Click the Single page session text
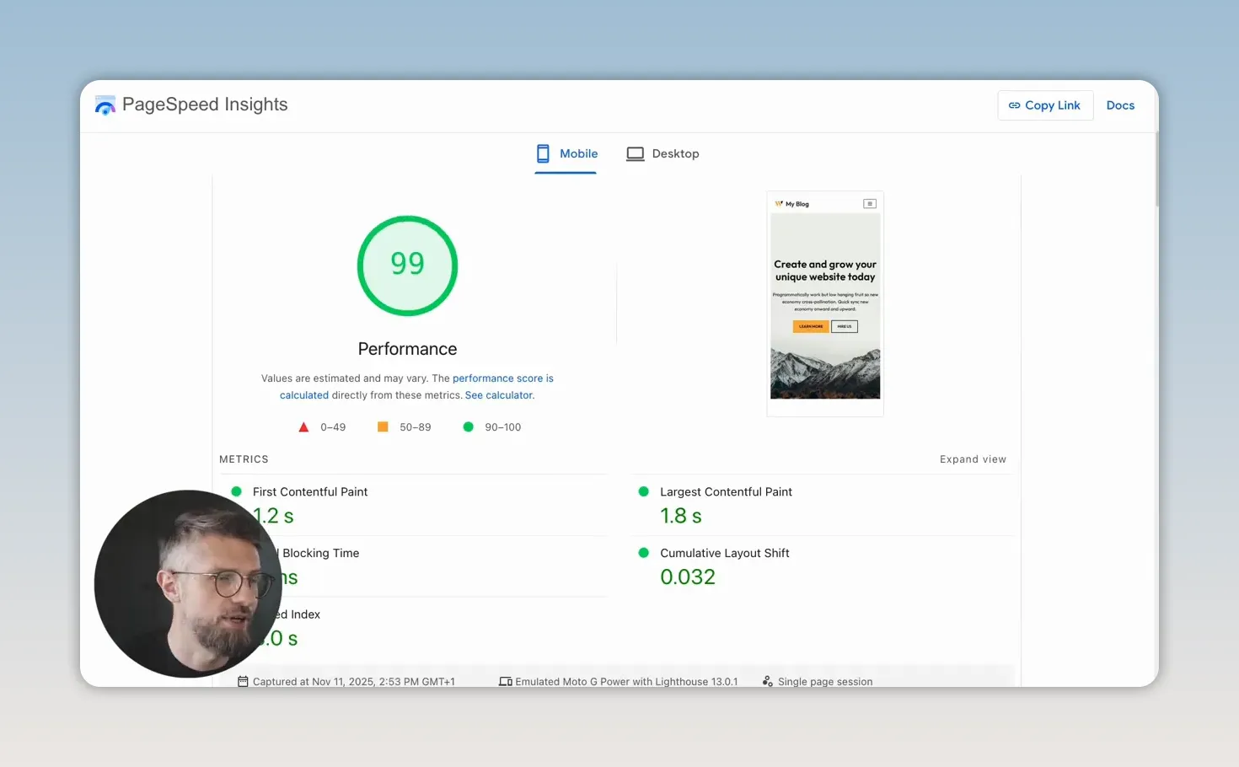The height and width of the screenshot is (767, 1239). 825,682
